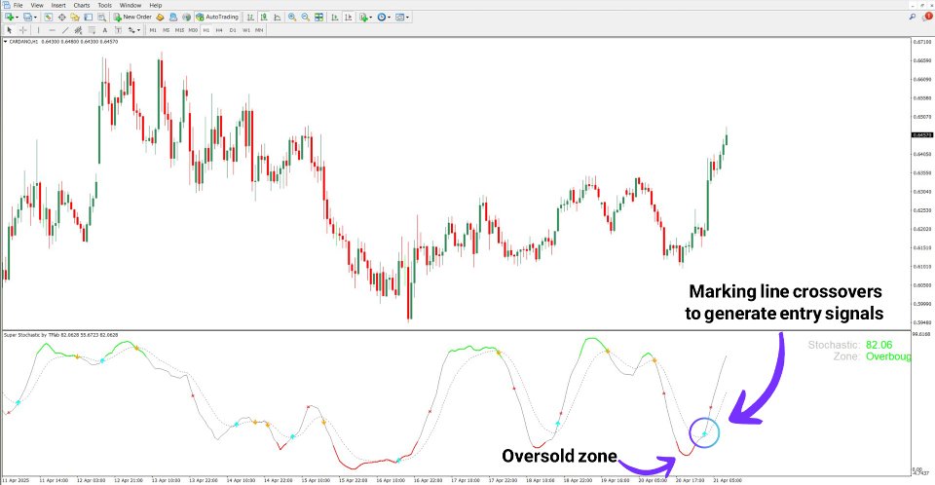Viewport: 935px width, 485px height.
Task: Click the circled cyan crossover signal arrow
Action: click(705, 433)
